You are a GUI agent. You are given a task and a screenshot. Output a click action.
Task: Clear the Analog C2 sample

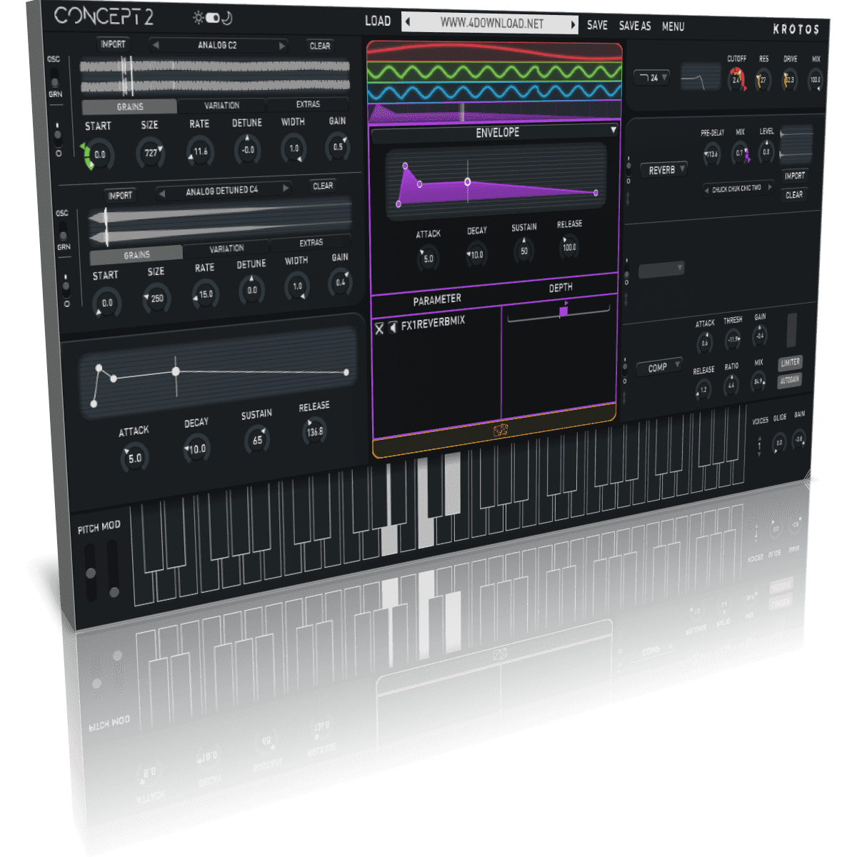coord(320,46)
